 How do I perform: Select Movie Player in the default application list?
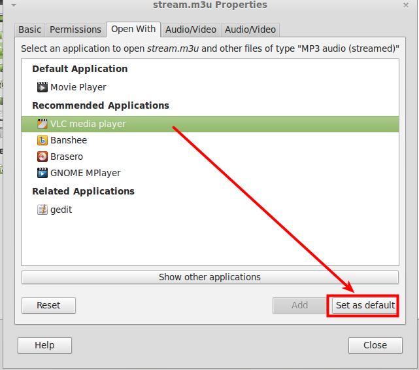point(210,87)
